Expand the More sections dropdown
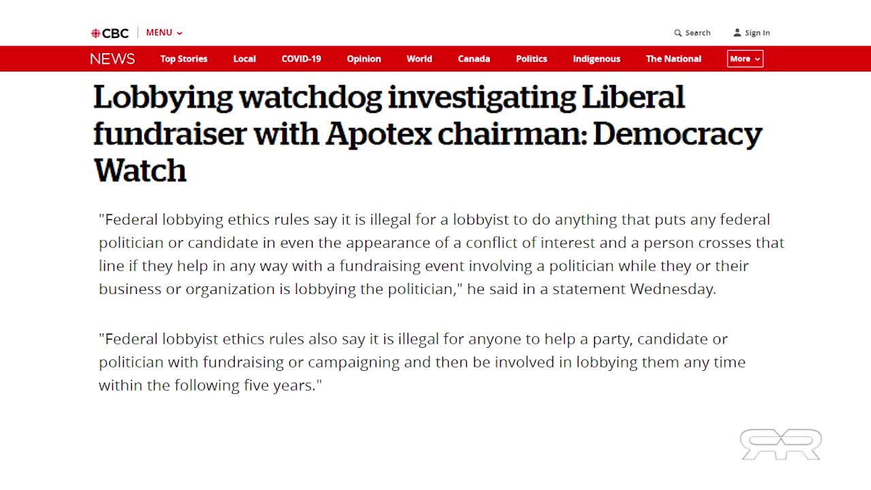This screenshot has width=871, height=490. (x=745, y=59)
